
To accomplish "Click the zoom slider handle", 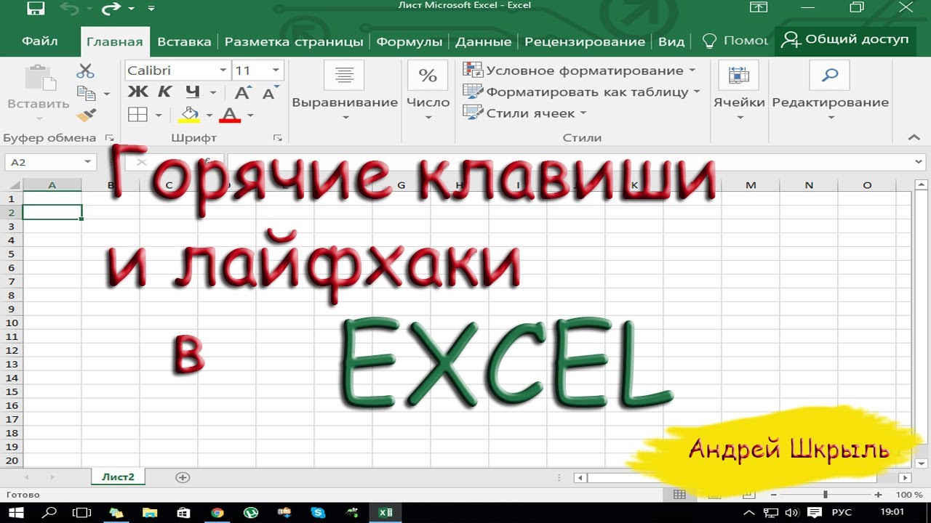I will [x=825, y=495].
